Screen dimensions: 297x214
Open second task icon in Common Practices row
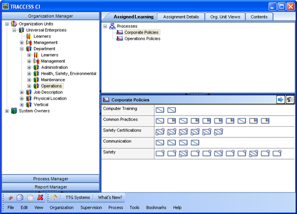pyautogui.click(x=172, y=121)
